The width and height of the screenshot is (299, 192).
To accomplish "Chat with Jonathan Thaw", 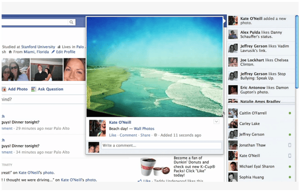I will point(261,145).
